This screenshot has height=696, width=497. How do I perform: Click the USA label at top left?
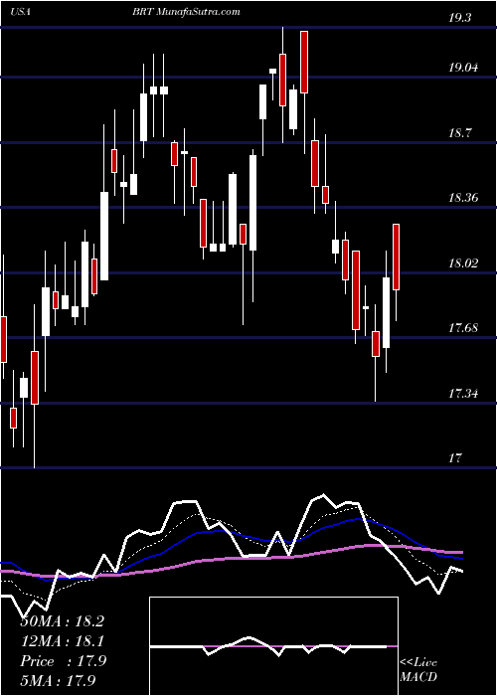pyautogui.click(x=20, y=12)
